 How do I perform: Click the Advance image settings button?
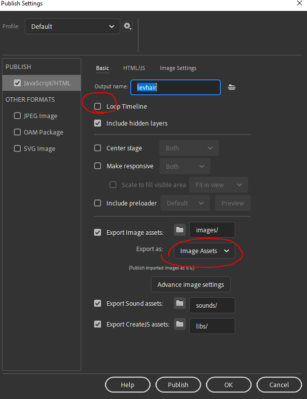[191, 284]
